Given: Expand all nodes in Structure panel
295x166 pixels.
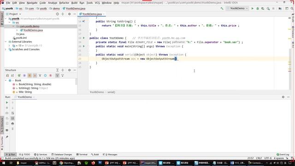Looking at the screenshot, I should pyautogui.click(x=57, y=70).
